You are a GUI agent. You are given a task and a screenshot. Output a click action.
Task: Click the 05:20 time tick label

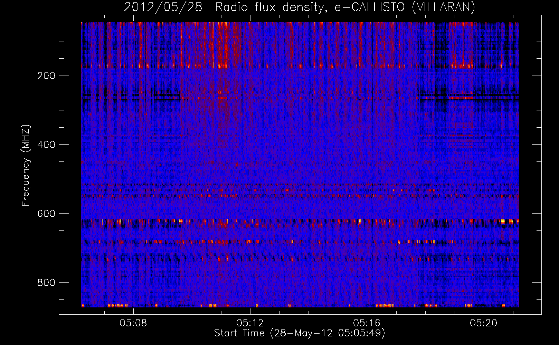click(483, 323)
